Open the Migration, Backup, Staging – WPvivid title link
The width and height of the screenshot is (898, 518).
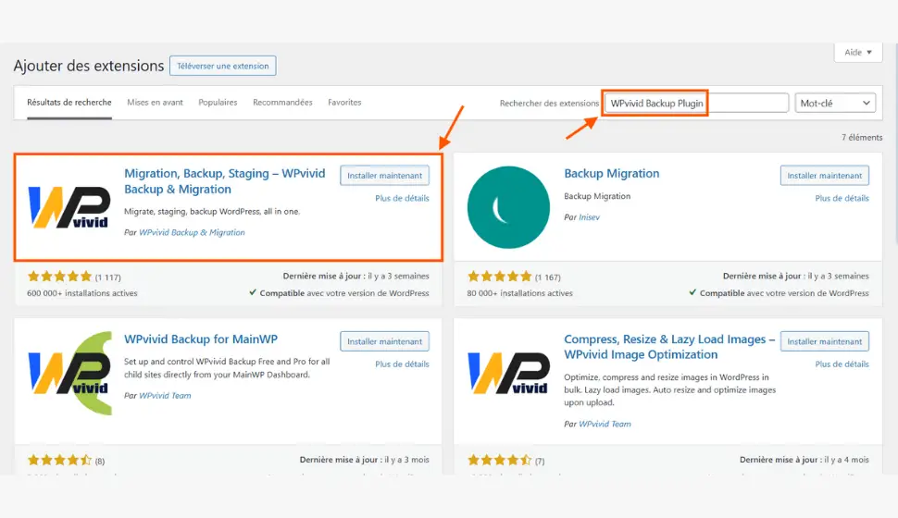click(224, 181)
